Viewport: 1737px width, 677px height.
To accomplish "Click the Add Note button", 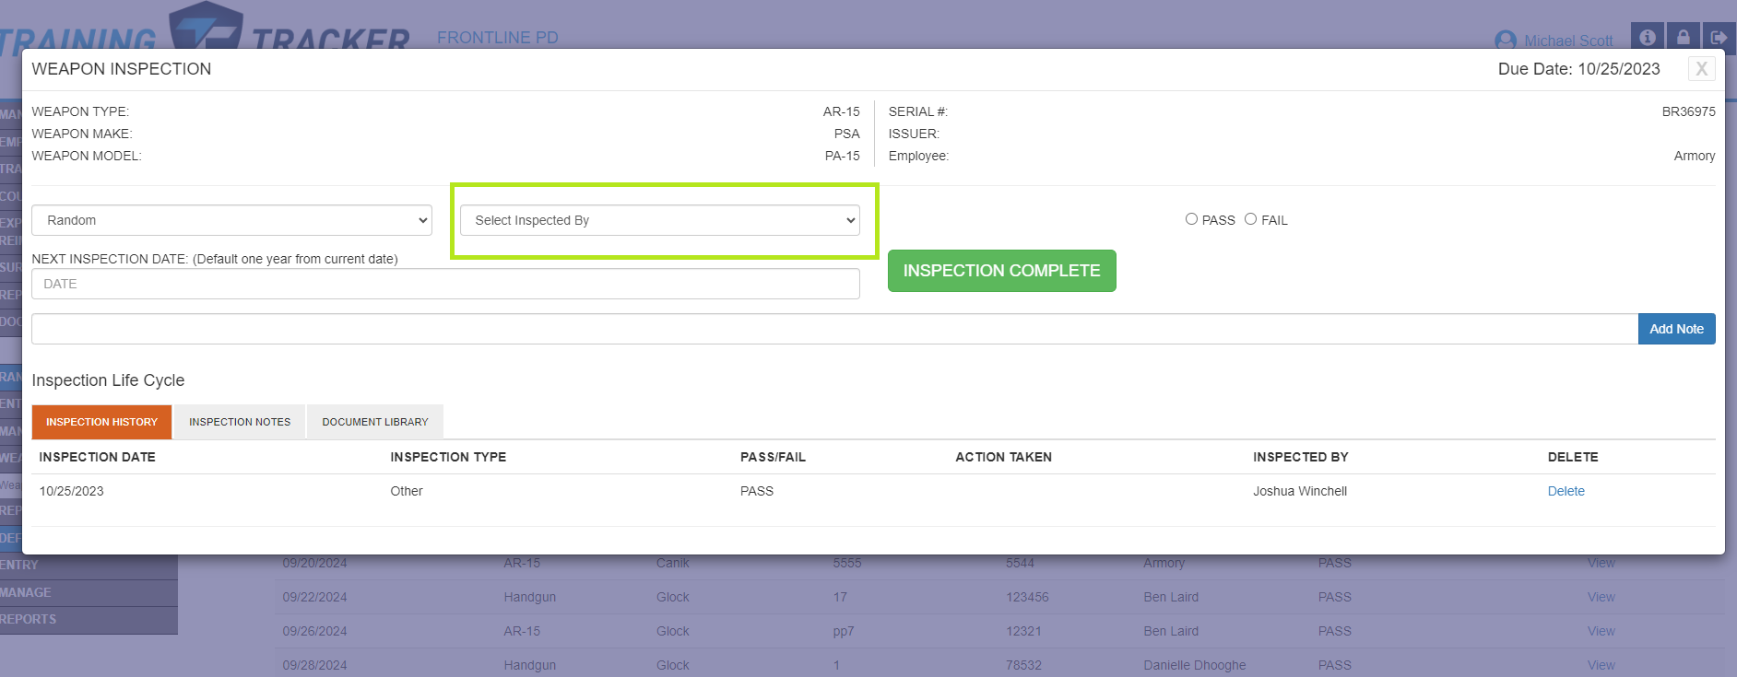I will point(1676,329).
